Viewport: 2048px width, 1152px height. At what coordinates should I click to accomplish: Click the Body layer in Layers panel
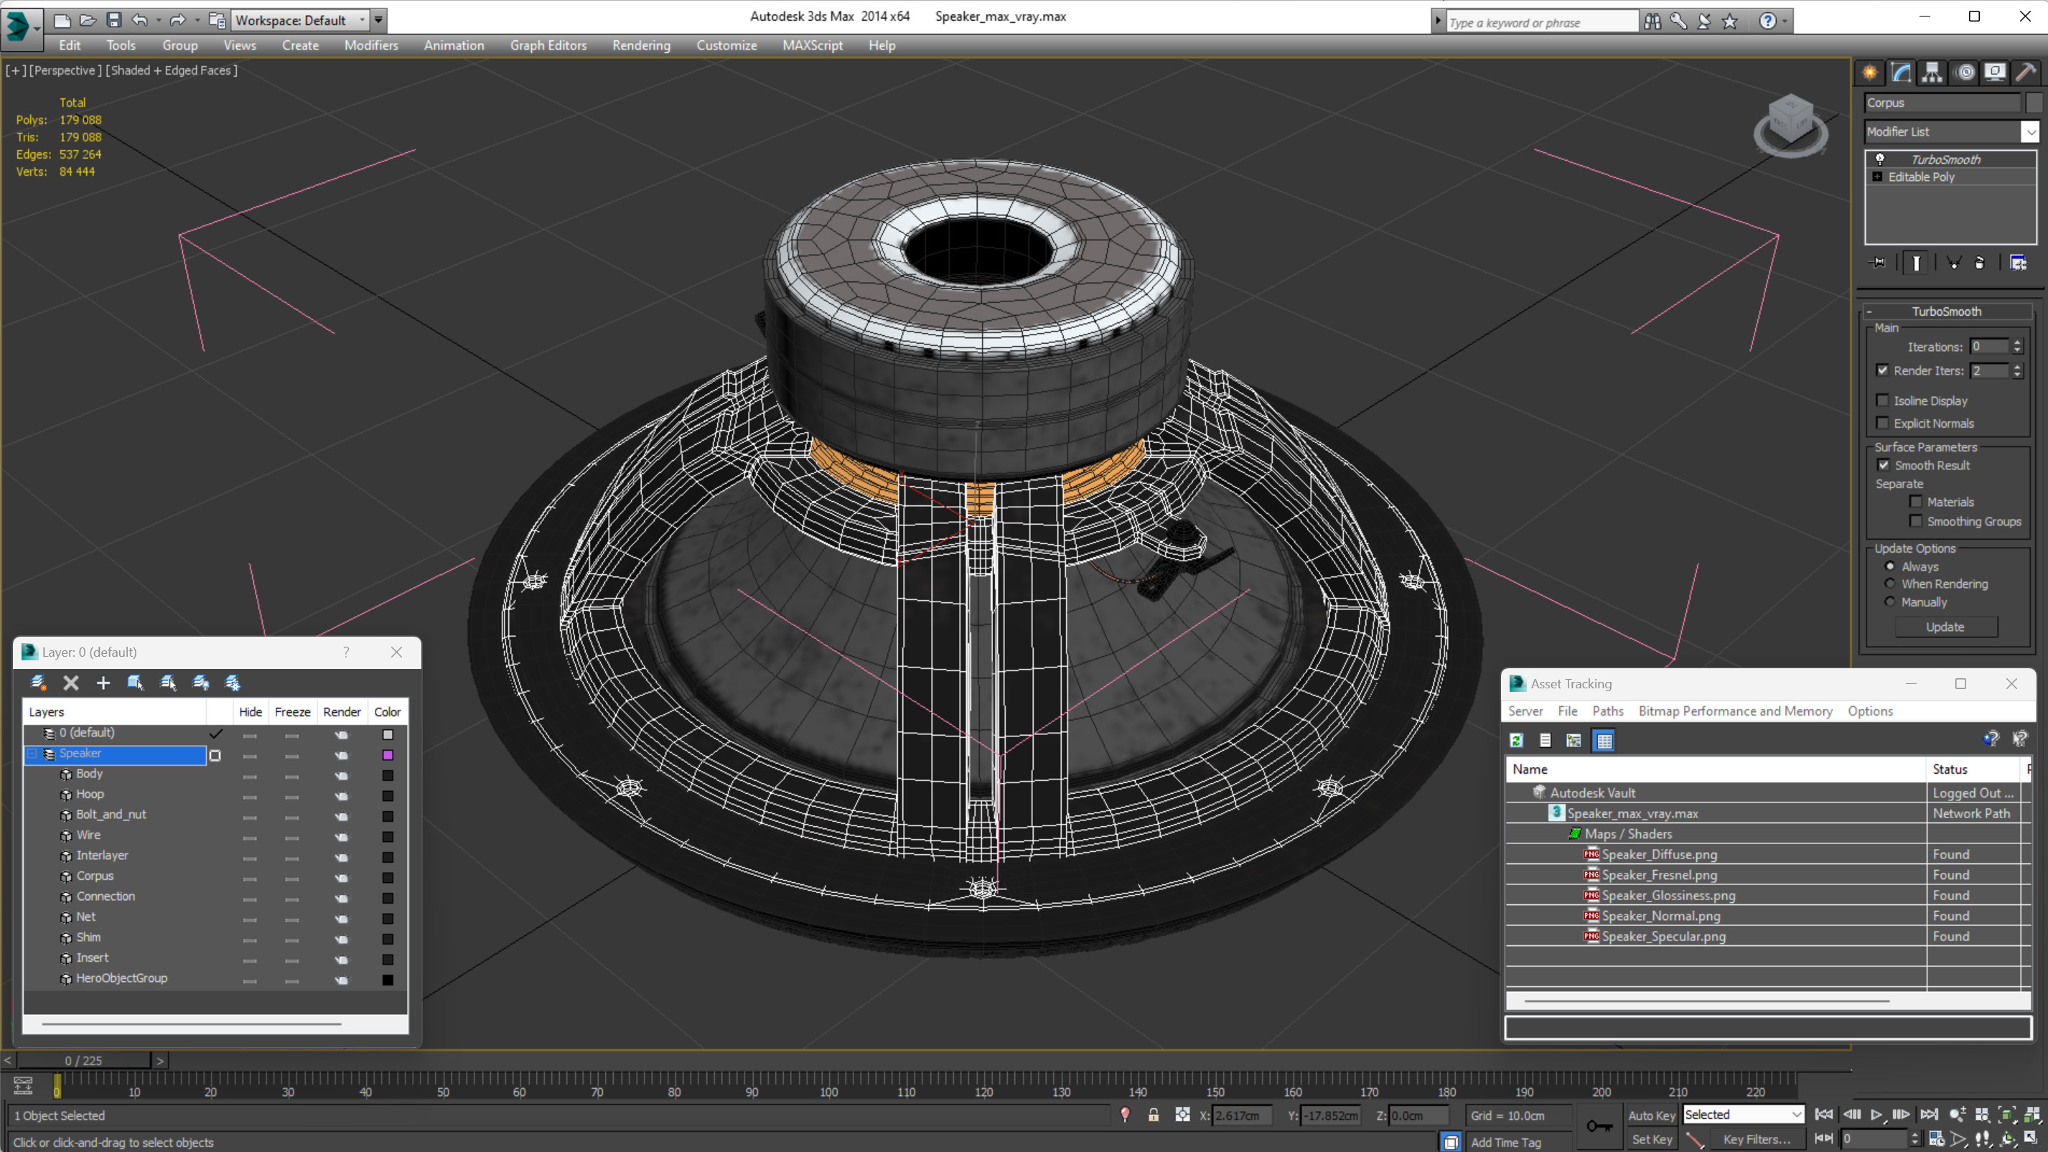click(88, 774)
